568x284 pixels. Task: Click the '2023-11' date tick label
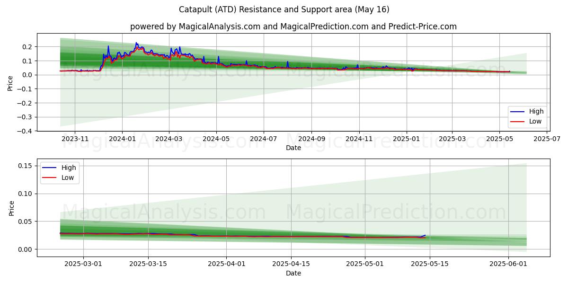75,139
